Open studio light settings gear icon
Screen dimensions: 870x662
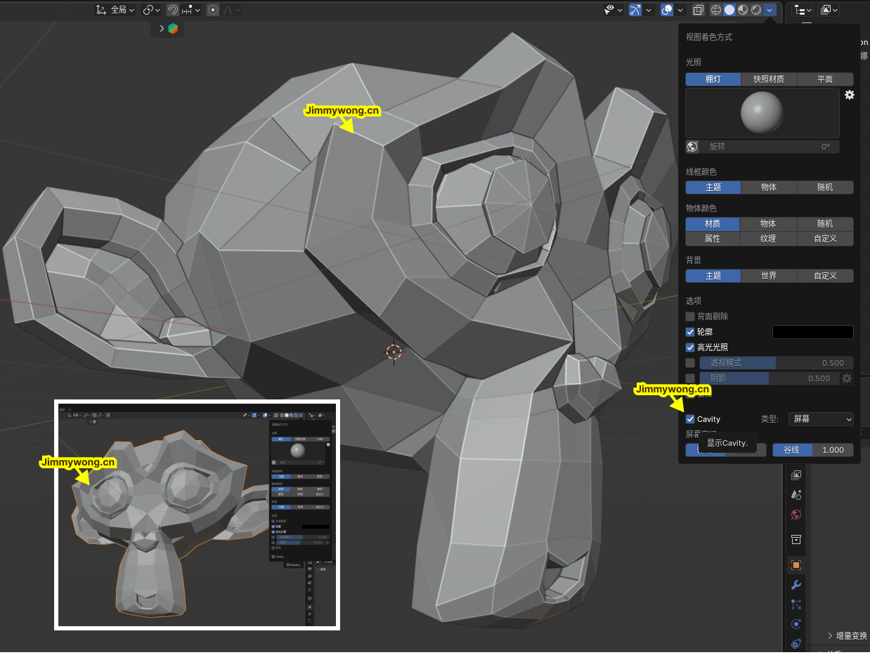[x=849, y=95]
